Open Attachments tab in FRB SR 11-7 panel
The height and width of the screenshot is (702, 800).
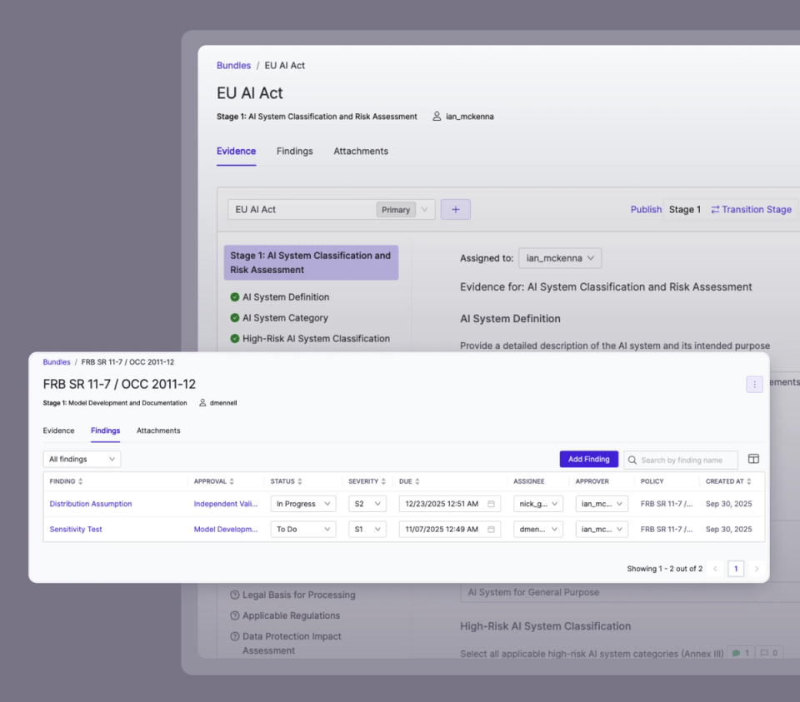[158, 431]
